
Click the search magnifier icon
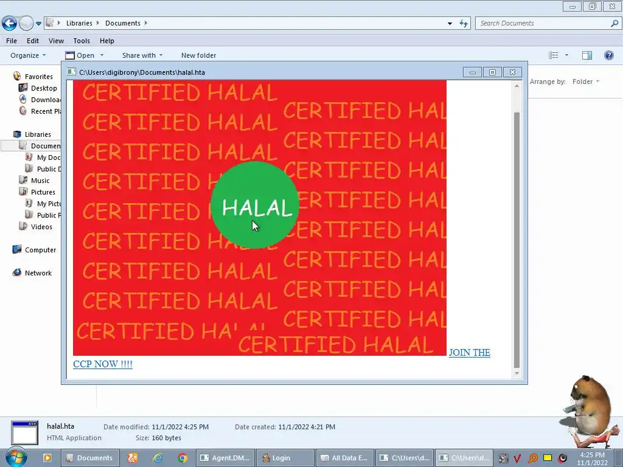pos(614,23)
